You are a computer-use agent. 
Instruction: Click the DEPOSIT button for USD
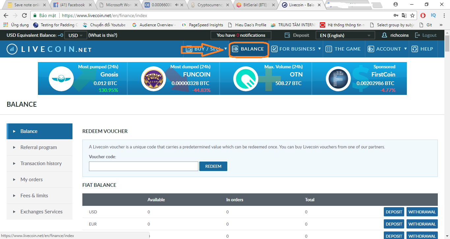pos(394,212)
